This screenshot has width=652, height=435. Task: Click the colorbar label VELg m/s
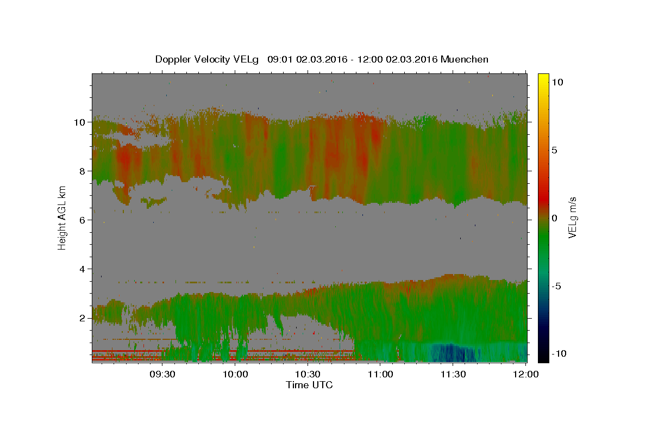click(x=572, y=217)
